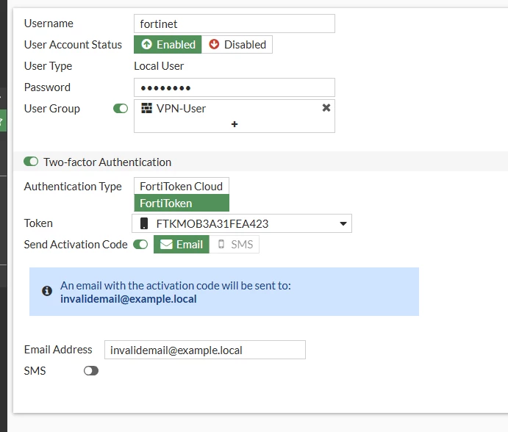Click the mobile token phone icon
This screenshot has width=508, height=432.
pos(144,223)
